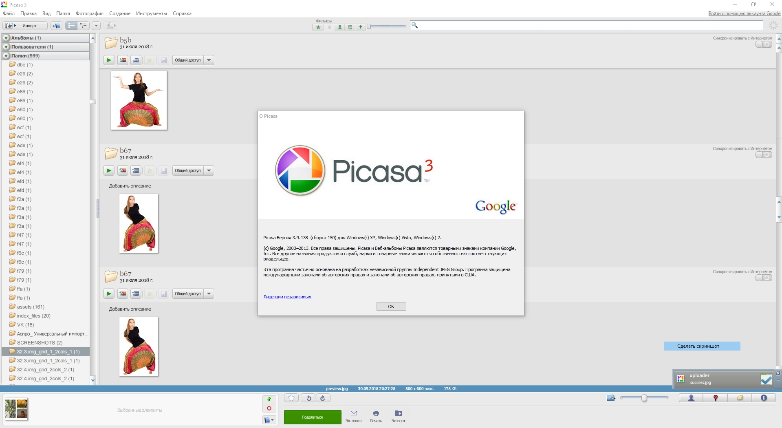Click the green Поделиться button
The width and height of the screenshot is (782, 428).
click(x=313, y=417)
